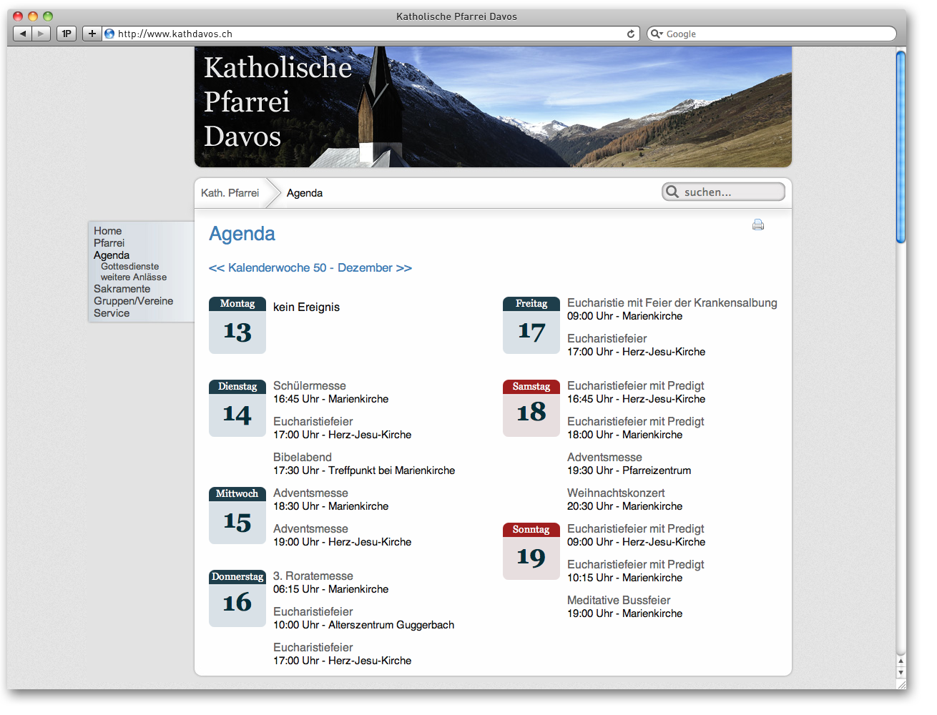Open the weitere Anlässe submenu item

[134, 277]
